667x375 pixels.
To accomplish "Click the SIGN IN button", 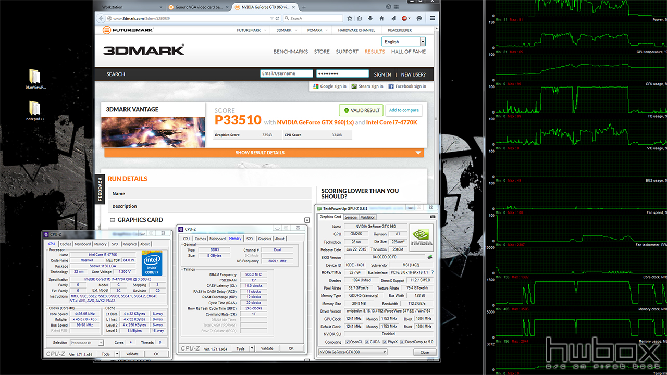I will click(x=382, y=74).
